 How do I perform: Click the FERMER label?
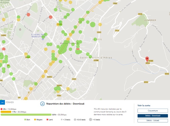pyautogui.click(x=10, y=102)
